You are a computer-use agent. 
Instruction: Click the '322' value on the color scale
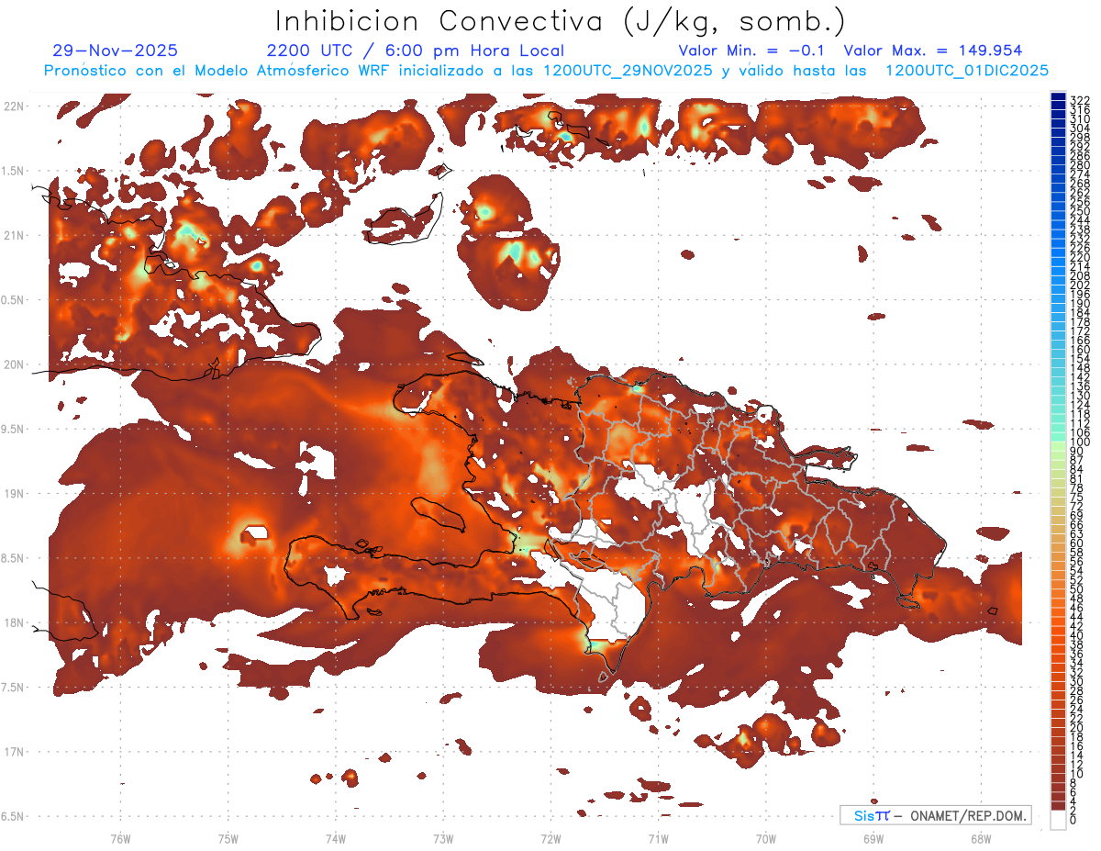[1080, 99]
